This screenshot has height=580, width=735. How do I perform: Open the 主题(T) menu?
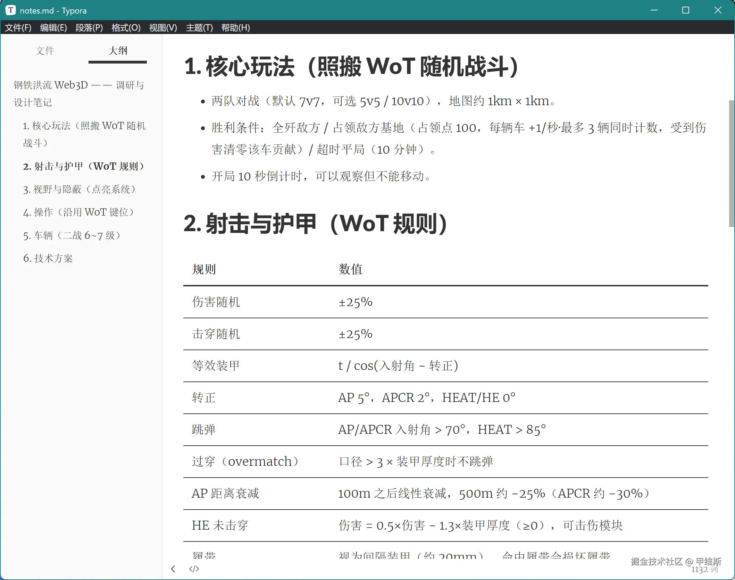tap(199, 27)
